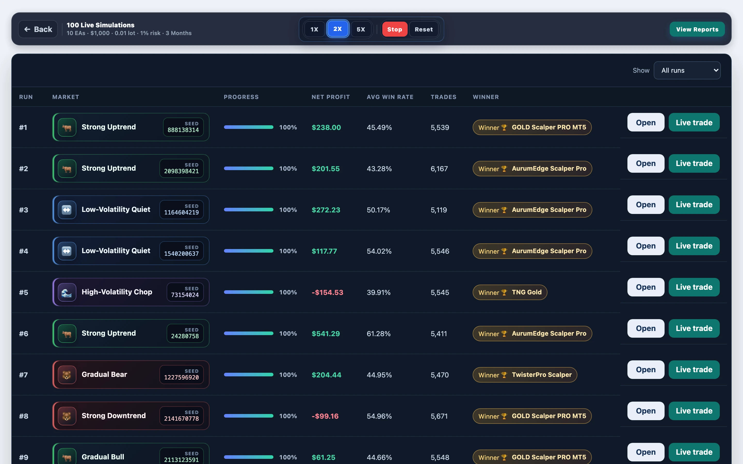The image size is (743, 464).
Task: Click the bear icon for Strong Downtrend
Action: pyautogui.click(x=67, y=416)
